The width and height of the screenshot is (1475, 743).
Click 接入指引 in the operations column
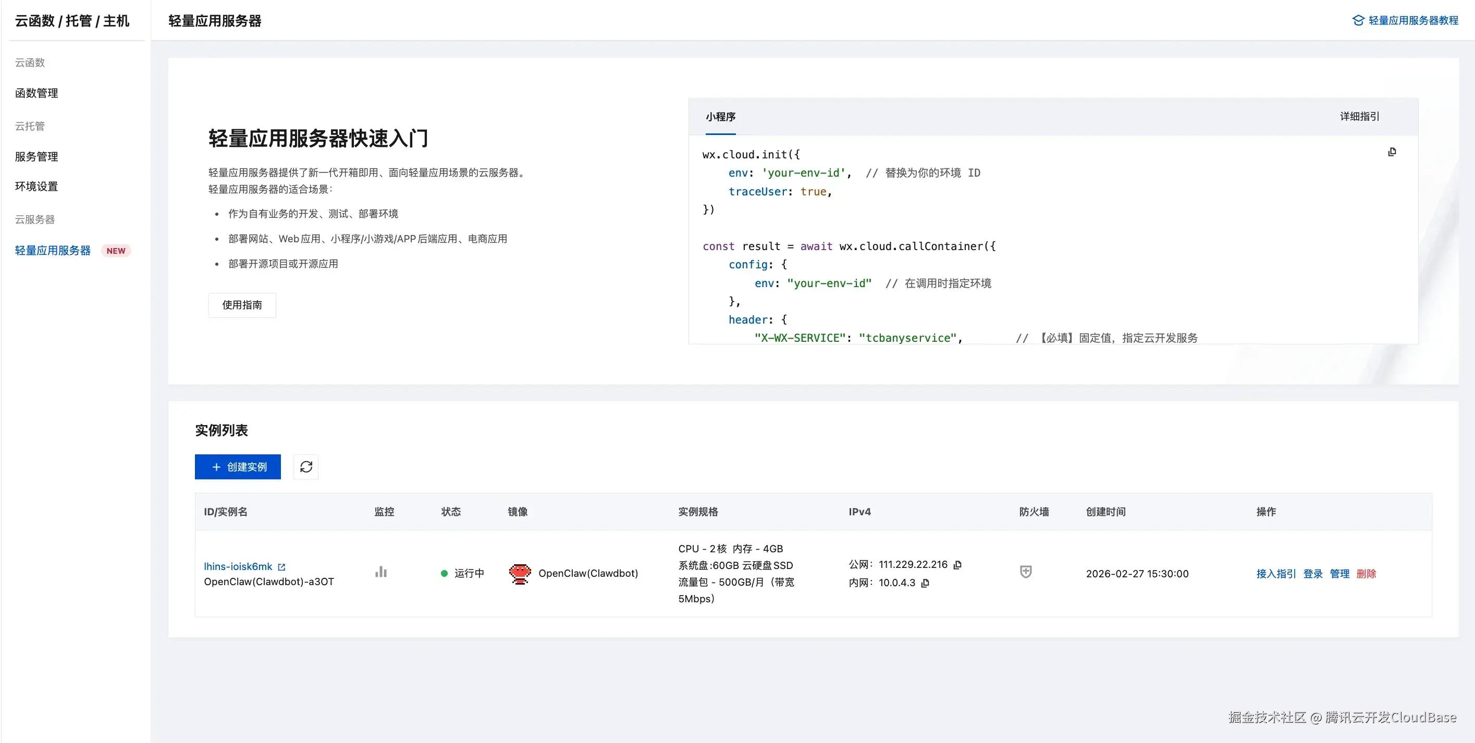point(1276,574)
